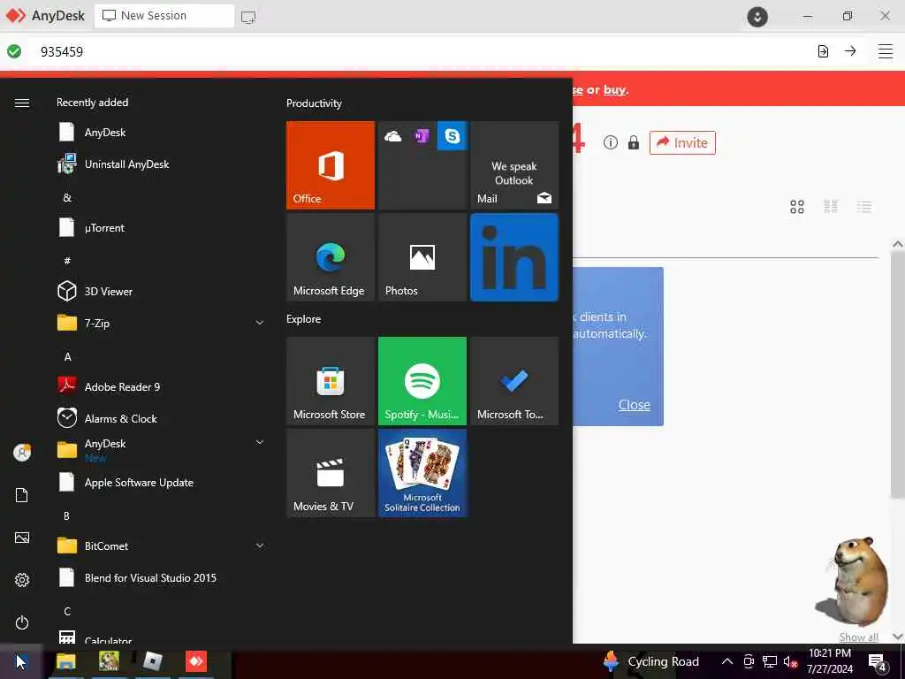Show hidden system tray icons
Viewport: 905px width, 679px height.
point(727,661)
